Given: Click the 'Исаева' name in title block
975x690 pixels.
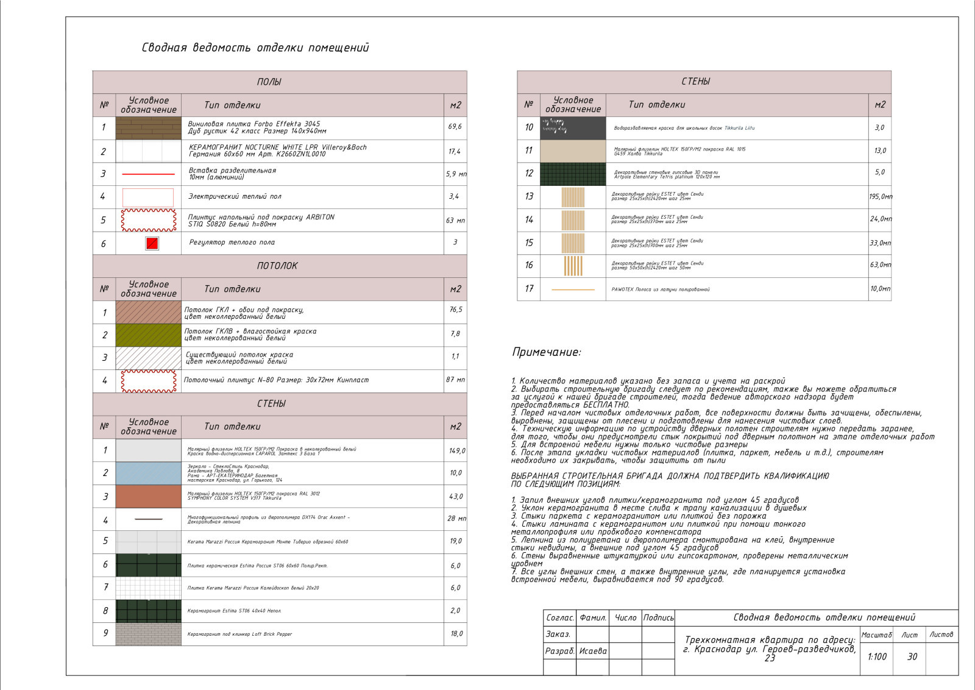Looking at the screenshot, I should point(593,651).
